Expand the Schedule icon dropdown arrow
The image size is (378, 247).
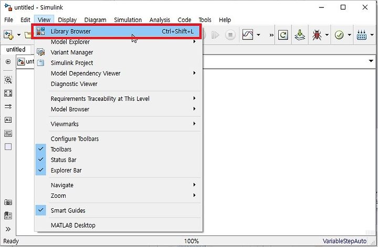pos(372,35)
